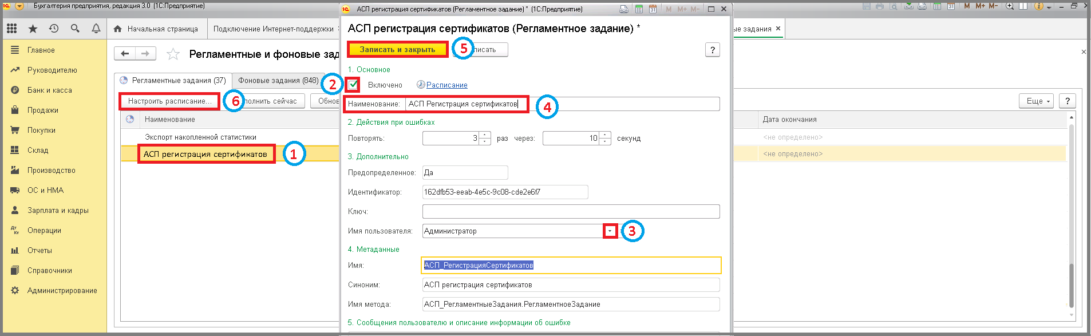Click the Идентификатор field
The image size is (1091, 336).
[x=505, y=192]
